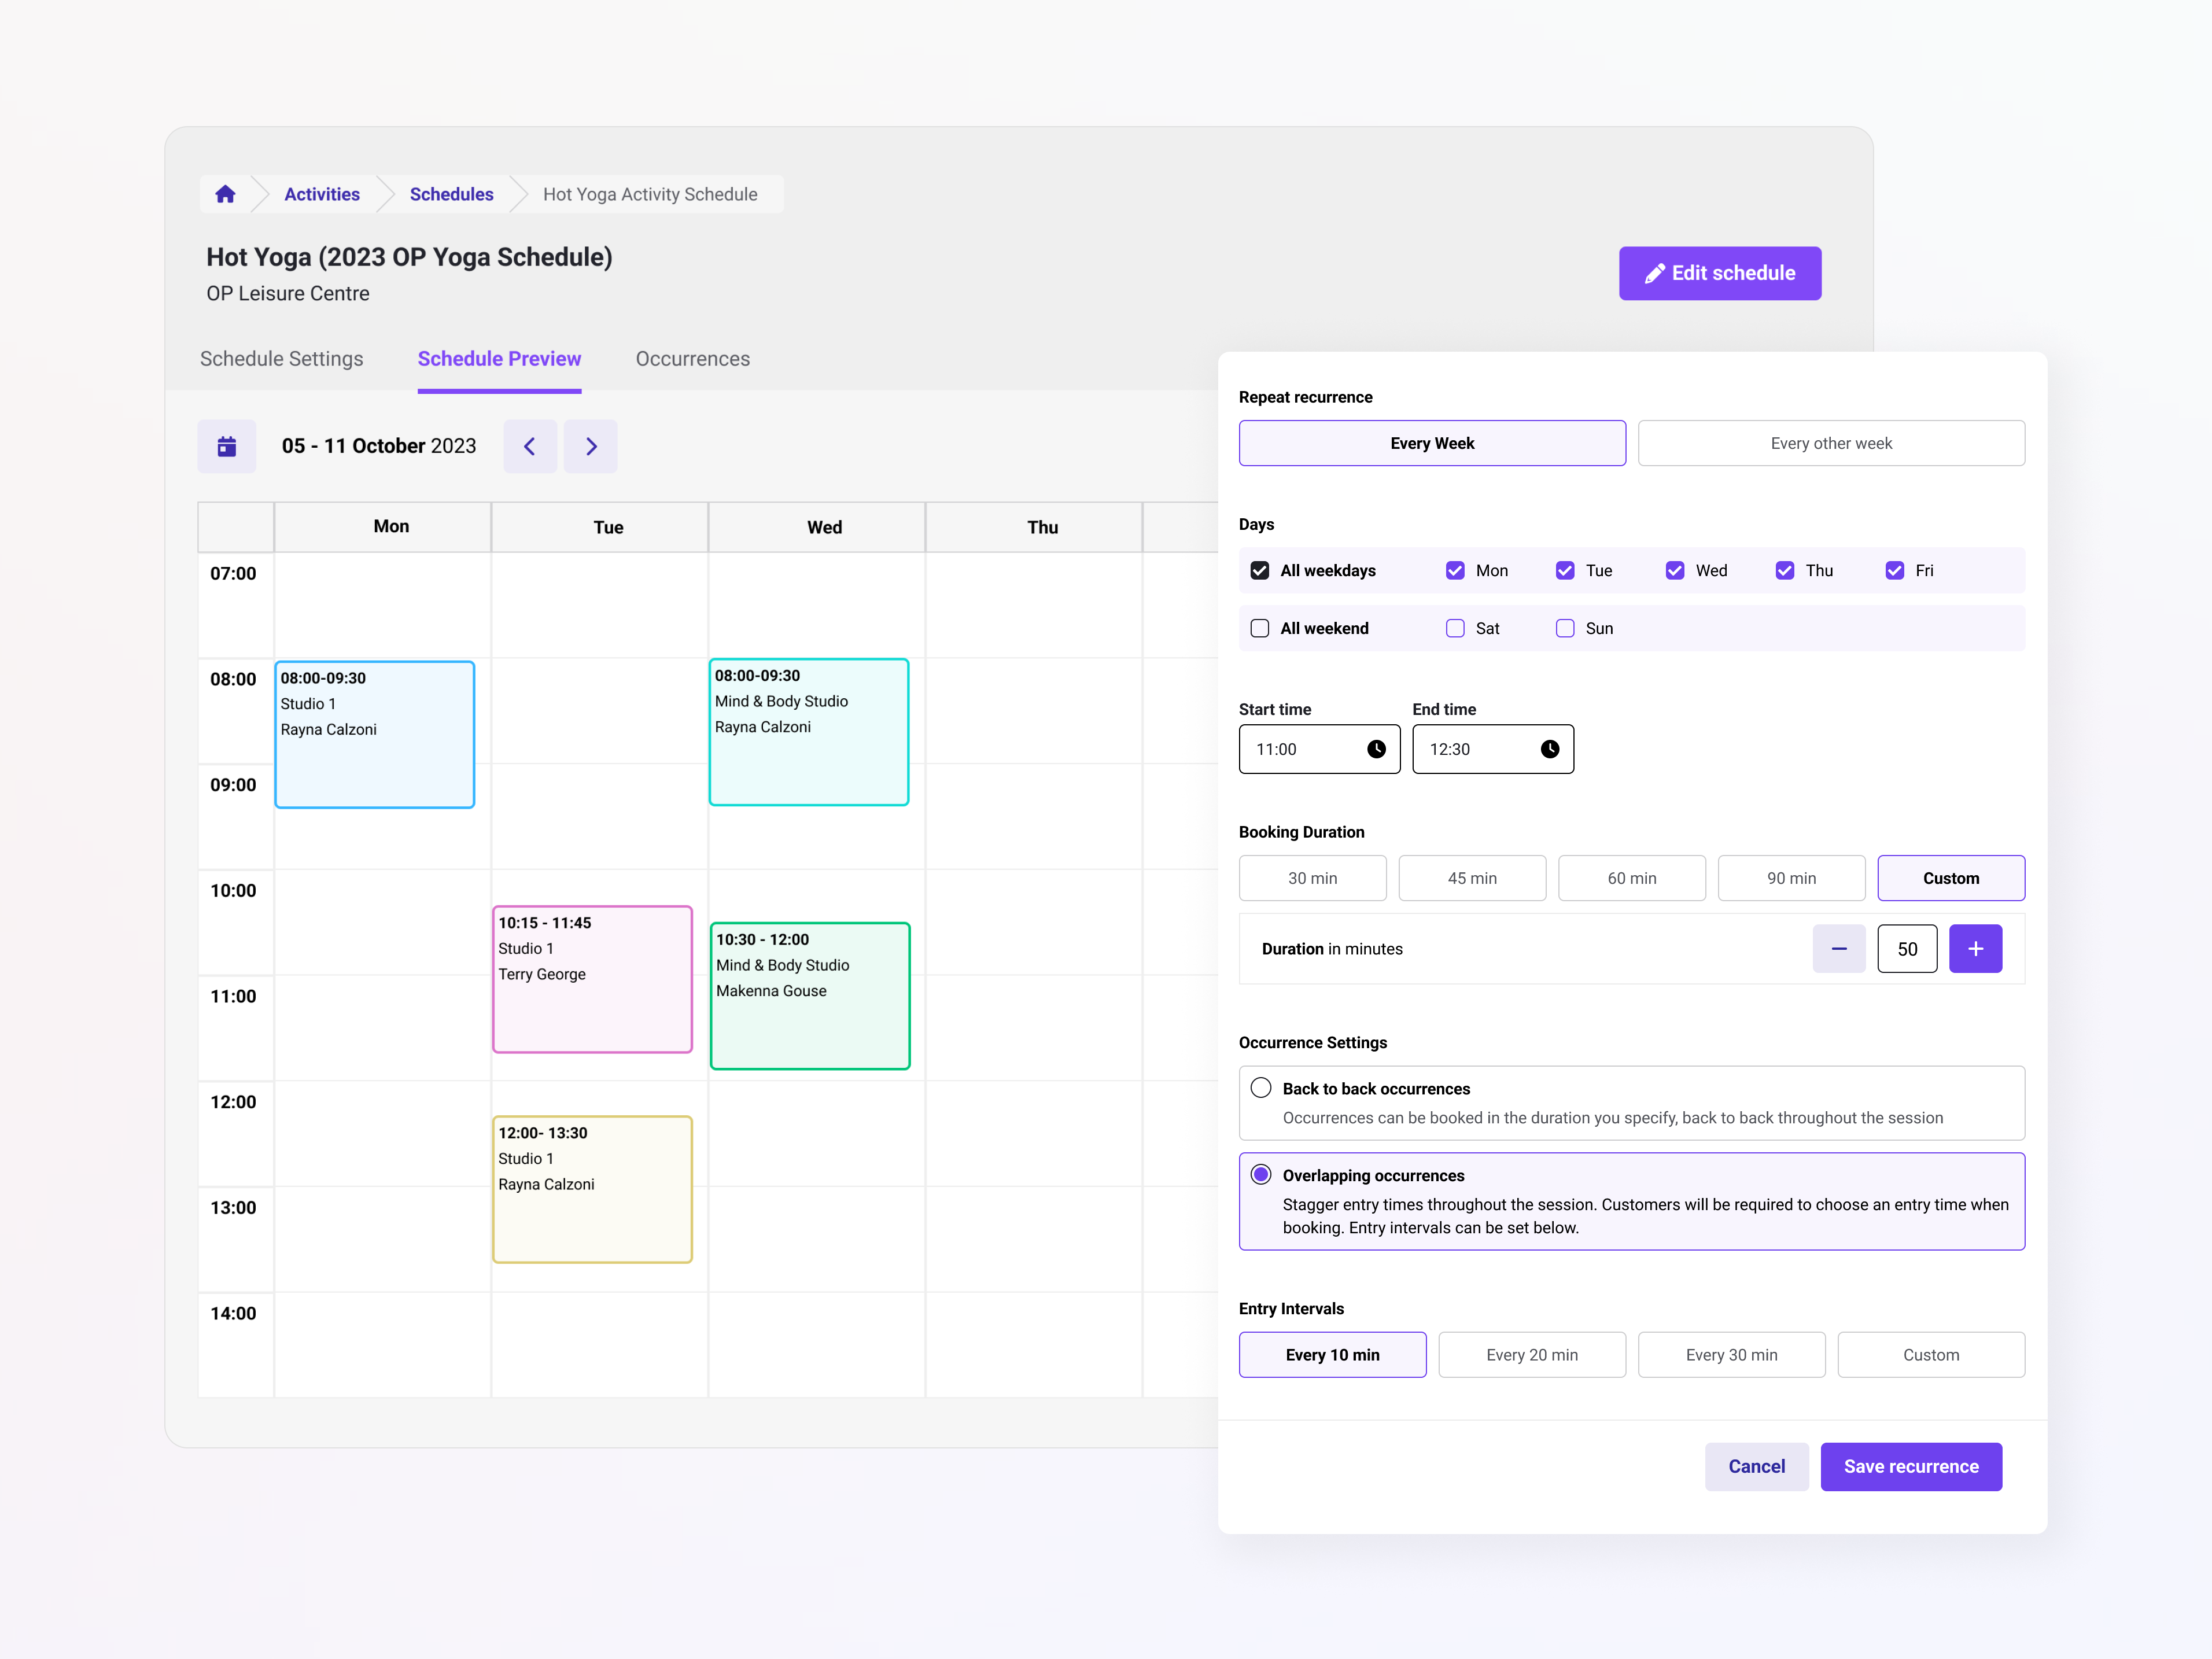Open Monday 08:00-09:30 Studio 1 session
Screen dimensions: 2212x1659
tap(375, 735)
